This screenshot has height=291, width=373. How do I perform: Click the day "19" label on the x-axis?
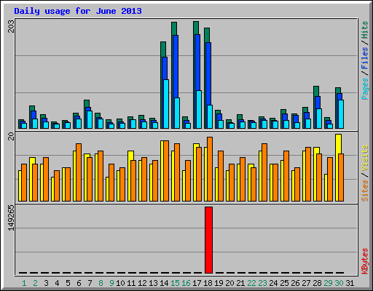click(219, 283)
